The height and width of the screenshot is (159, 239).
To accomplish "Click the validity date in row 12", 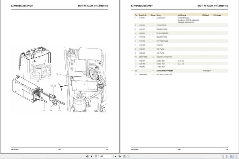I will 207,71.
